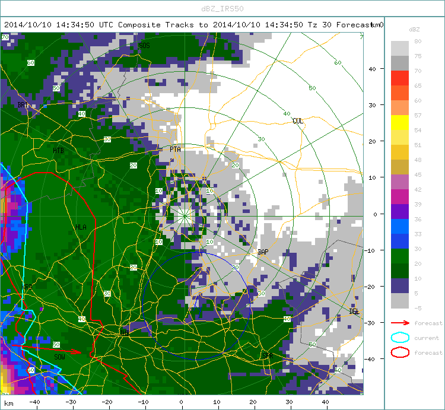Click the PTA station label
Screen dimensions: 445x410
(x=175, y=150)
